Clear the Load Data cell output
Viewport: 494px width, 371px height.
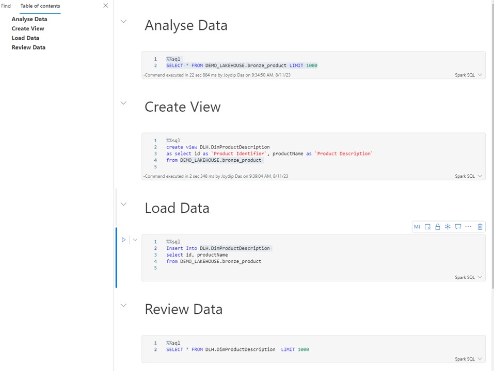pyautogui.click(x=427, y=227)
